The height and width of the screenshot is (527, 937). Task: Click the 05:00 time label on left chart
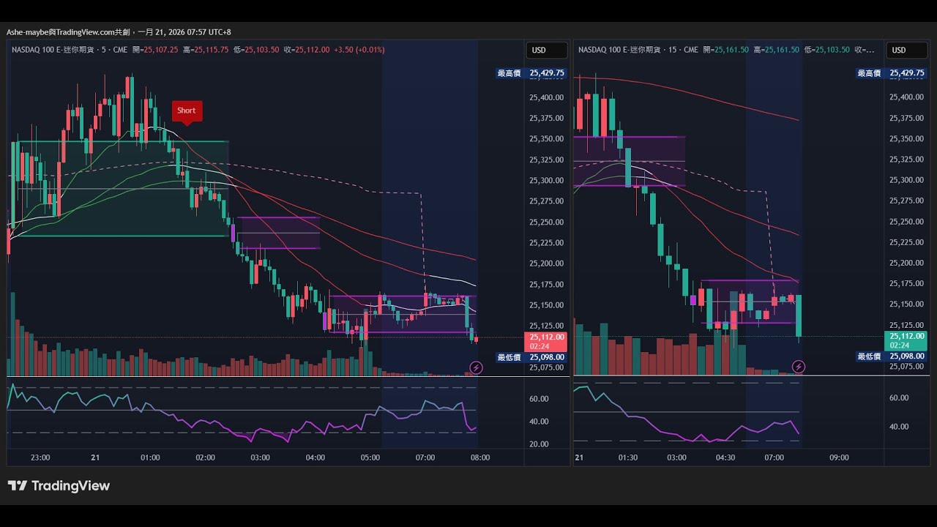pos(370,457)
